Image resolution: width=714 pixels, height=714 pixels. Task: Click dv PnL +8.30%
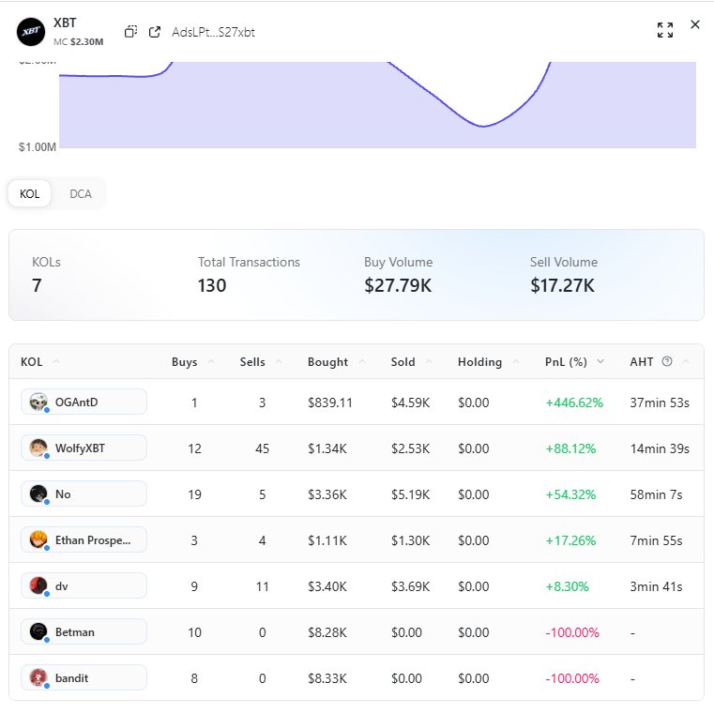(567, 586)
